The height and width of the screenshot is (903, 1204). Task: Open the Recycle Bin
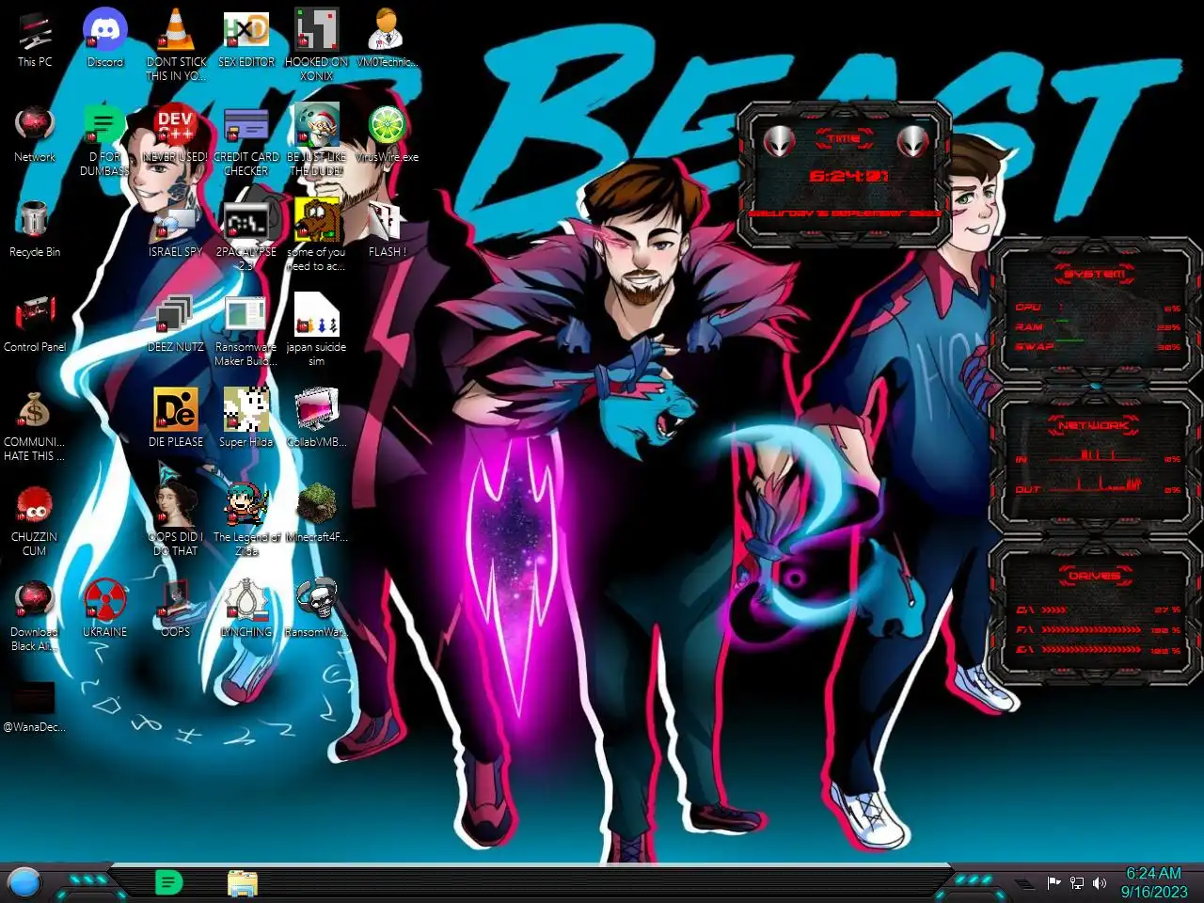(x=35, y=230)
